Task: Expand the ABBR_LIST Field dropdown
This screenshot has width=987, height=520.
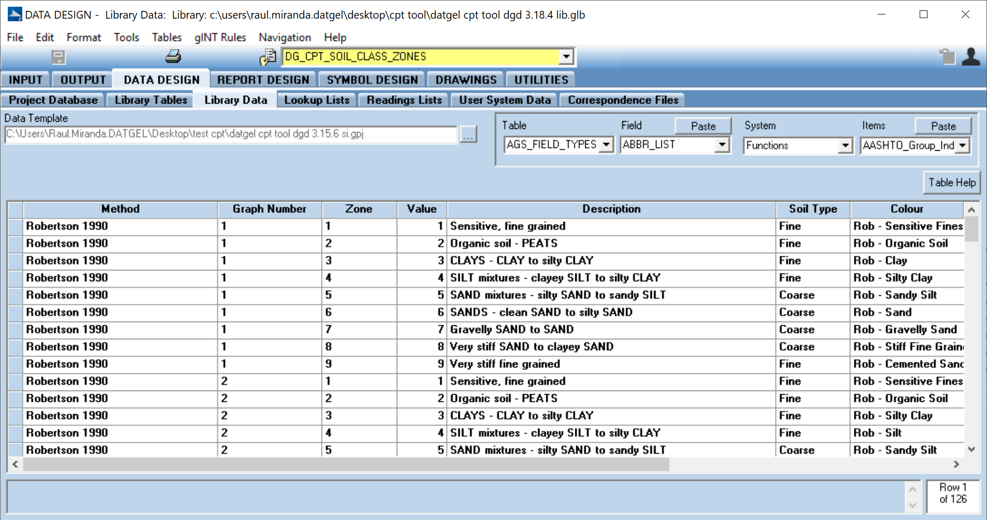Action: coord(722,145)
